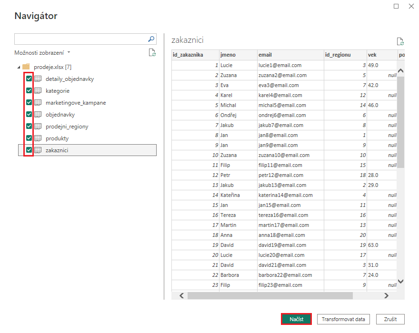Click the table icon beside zakaznici
The width and height of the screenshot is (419, 333).
pyautogui.click(x=37, y=150)
